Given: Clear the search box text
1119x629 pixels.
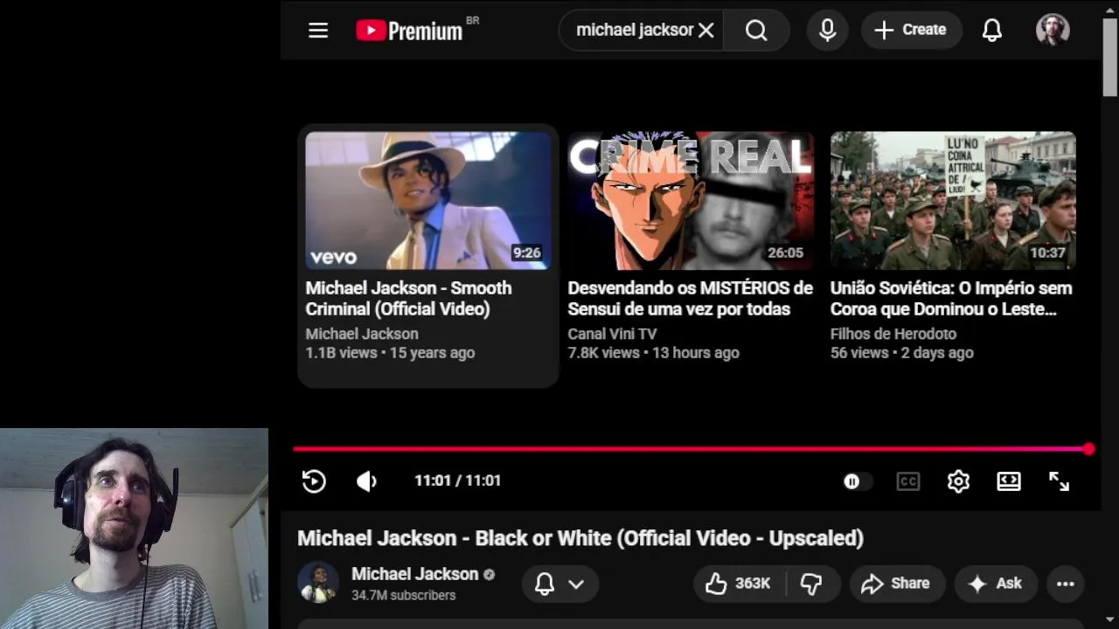Looking at the screenshot, I should [x=705, y=30].
